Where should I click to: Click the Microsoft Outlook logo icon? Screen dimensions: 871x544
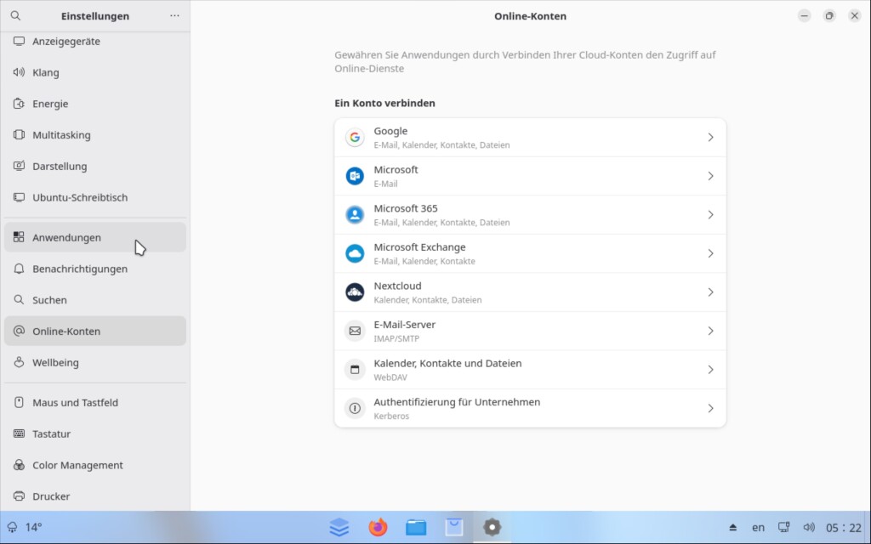click(355, 176)
